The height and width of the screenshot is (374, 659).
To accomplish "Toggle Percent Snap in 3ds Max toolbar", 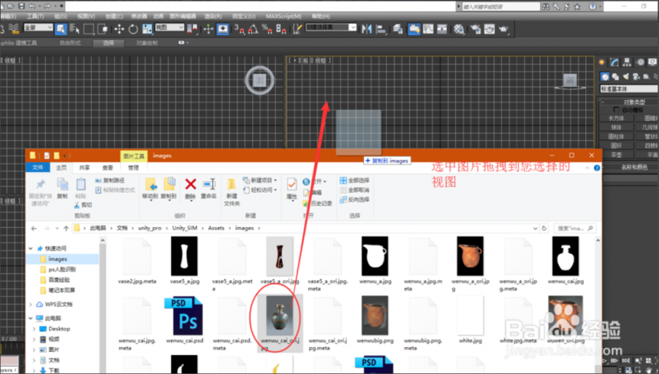I will point(267,29).
